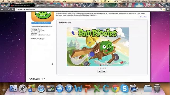Click the Google Chrome dock icon
Screen dimensions: 170x95
[x=115, y=89]
